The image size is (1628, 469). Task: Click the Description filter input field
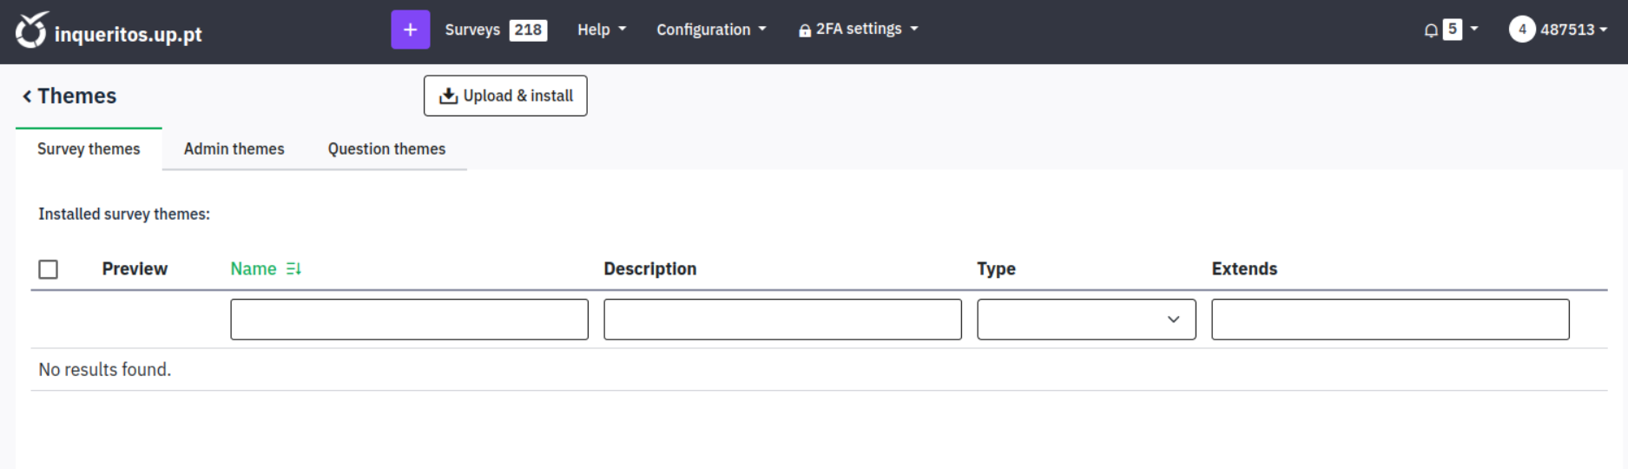(782, 320)
